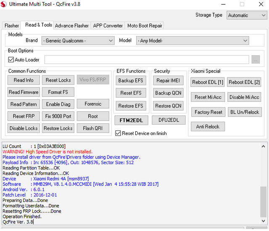Toggle Reset Device on finish checkbox
This screenshot has width=269, height=231.
(x=118, y=133)
